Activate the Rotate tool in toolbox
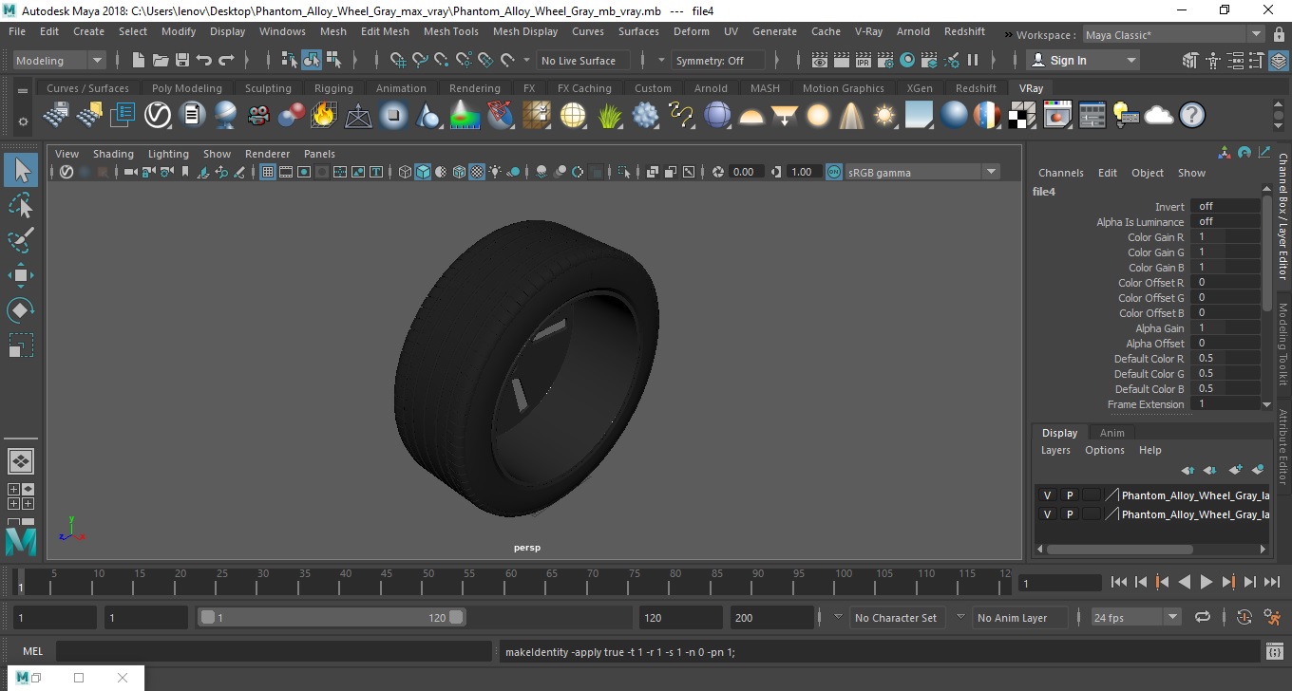This screenshot has width=1292, height=691. pos(21,310)
